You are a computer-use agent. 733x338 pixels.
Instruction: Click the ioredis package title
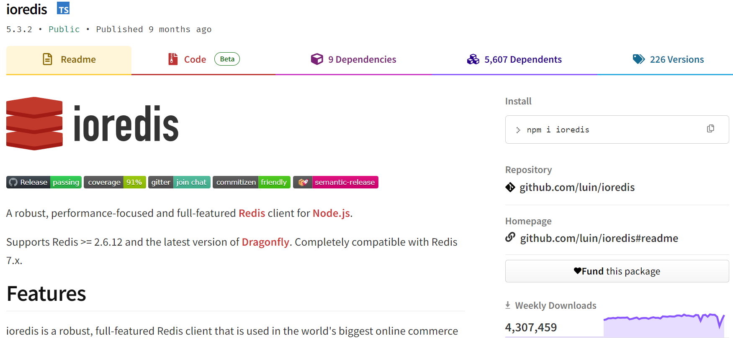pyautogui.click(x=27, y=9)
